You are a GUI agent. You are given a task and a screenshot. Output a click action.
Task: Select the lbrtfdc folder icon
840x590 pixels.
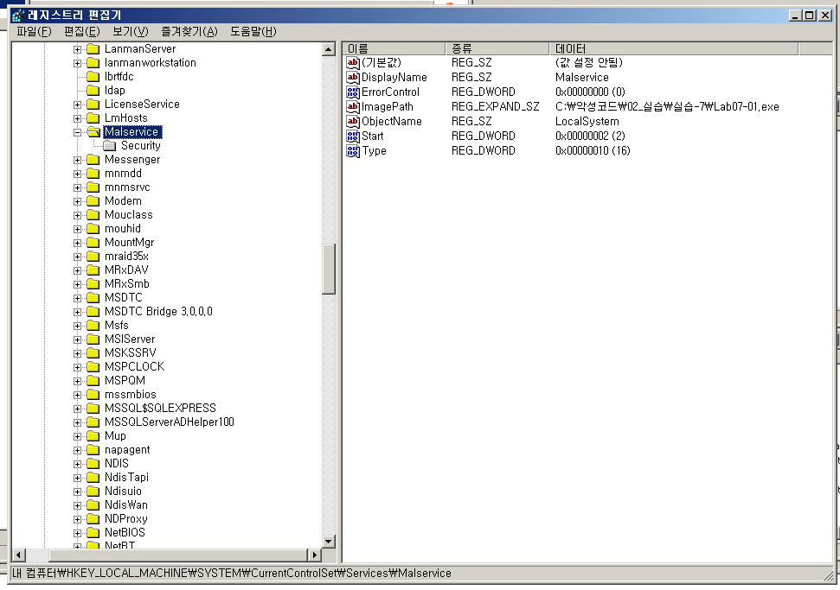93,77
